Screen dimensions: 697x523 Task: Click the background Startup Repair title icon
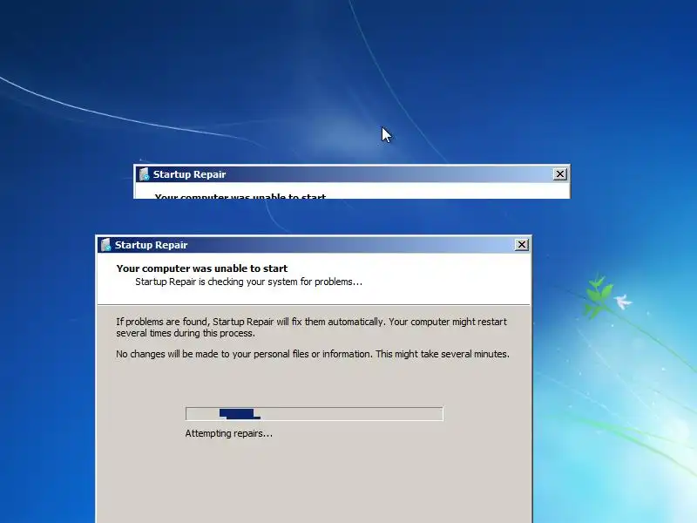144,174
